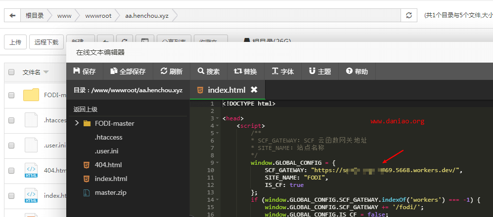Check the .htaccess file row checkbox
This screenshot has width=493, height=217.
pyautogui.click(x=11, y=120)
